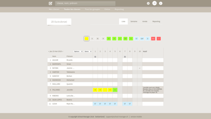Viewport: 211px width, 119px height.
Task: Open the top Reporting menu
Action: click(119, 9)
